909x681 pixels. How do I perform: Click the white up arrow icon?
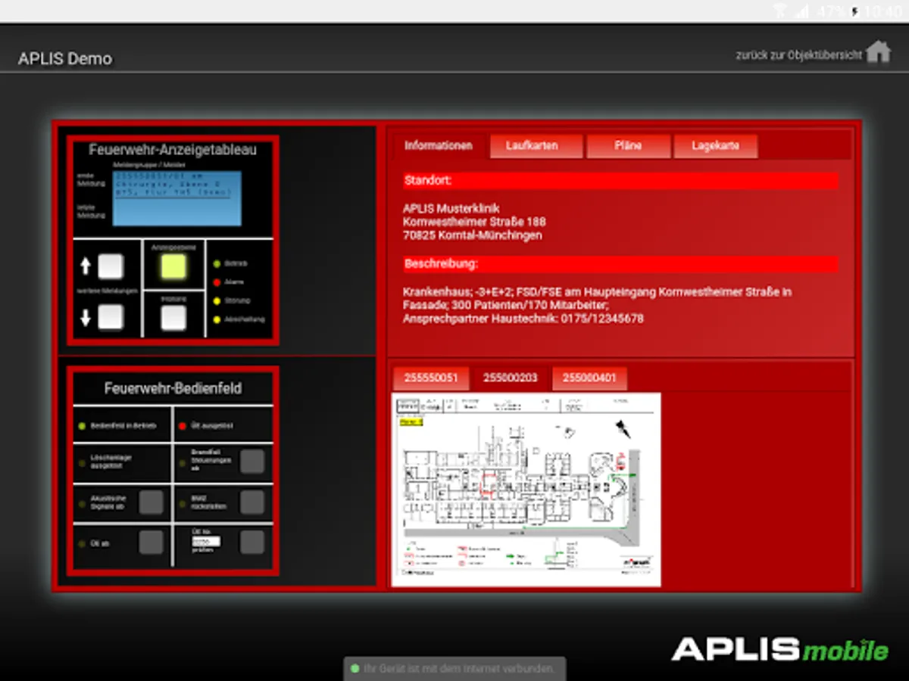pos(86,266)
